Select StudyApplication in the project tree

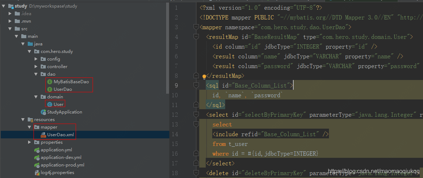64,112
